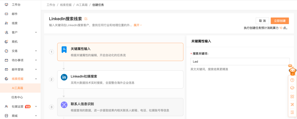The width and height of the screenshot is (297, 119).
Task: Click the edit icon beside LinkedIn搜索线索 title
Action: [x=86, y=19]
